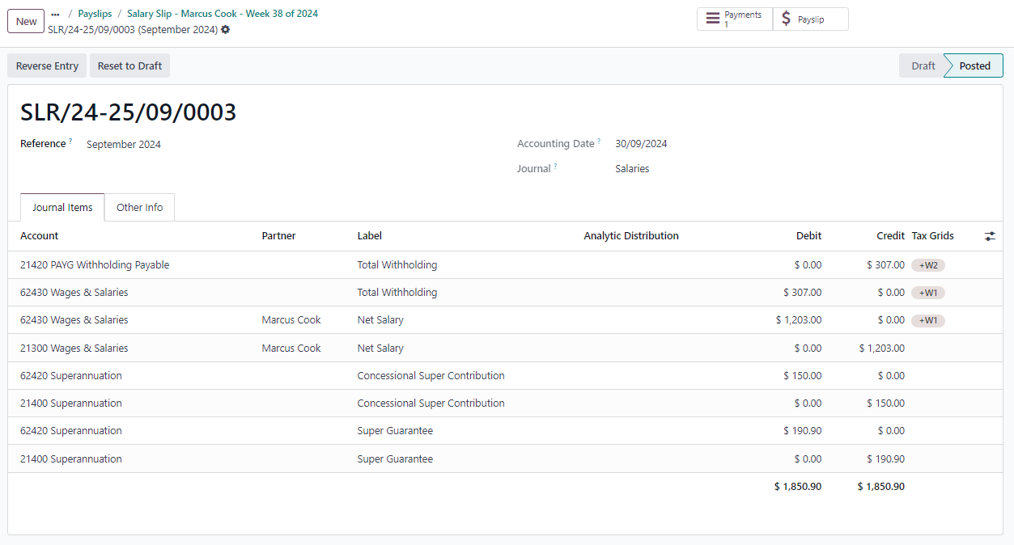Click the Accounting Date help question mark
Screen dimensions: 1014x545
599,142
